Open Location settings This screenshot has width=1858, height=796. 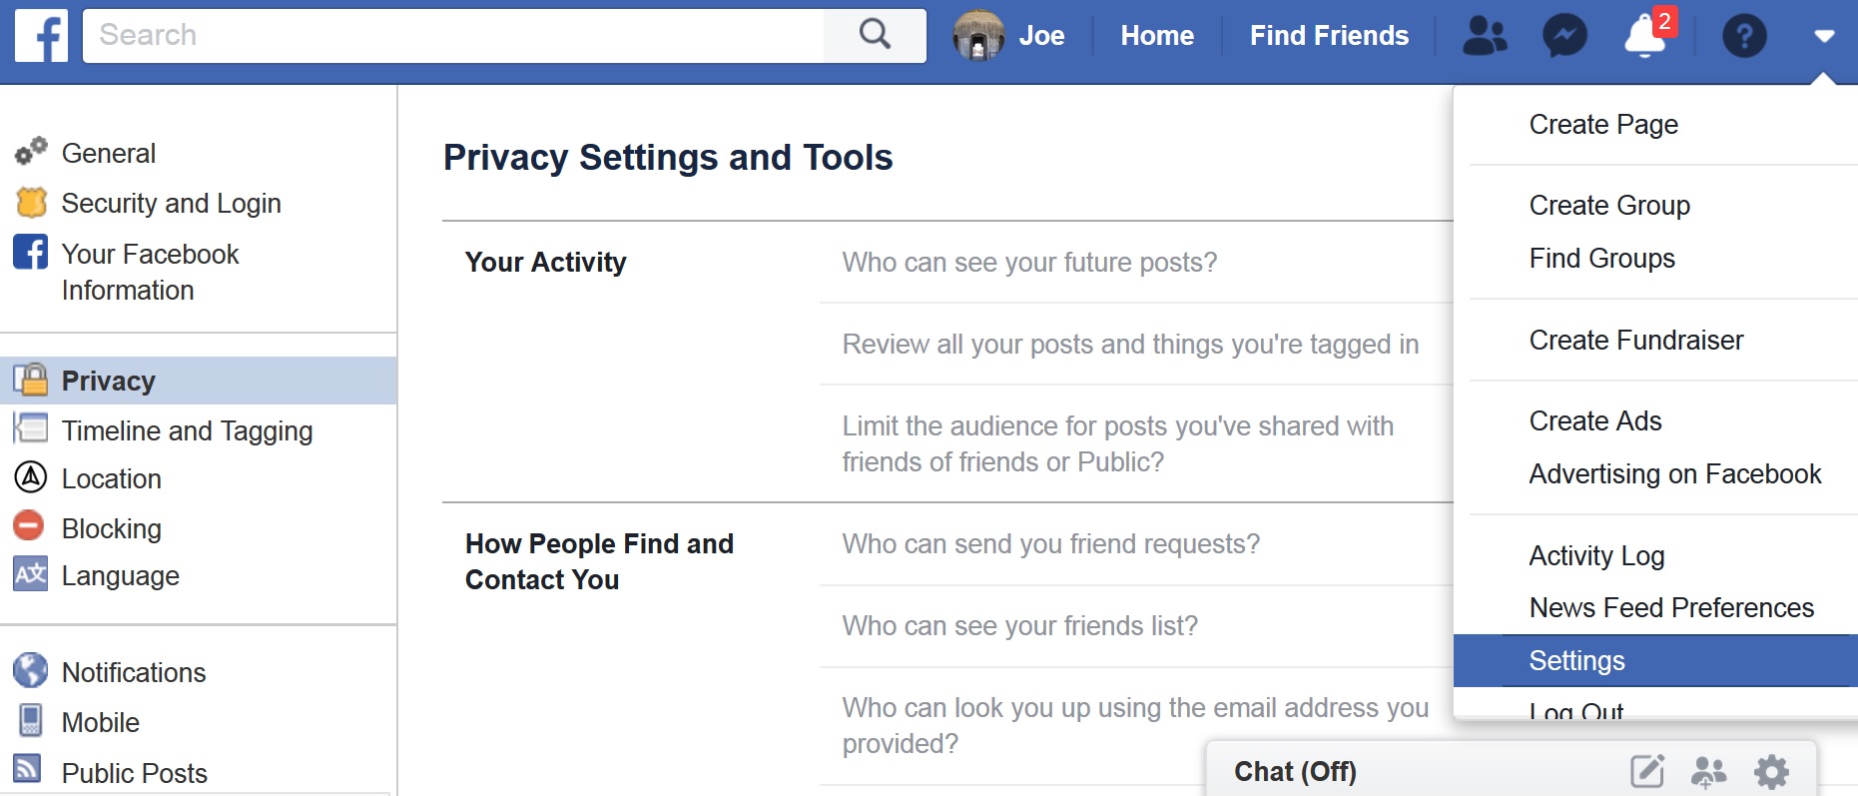(111, 478)
